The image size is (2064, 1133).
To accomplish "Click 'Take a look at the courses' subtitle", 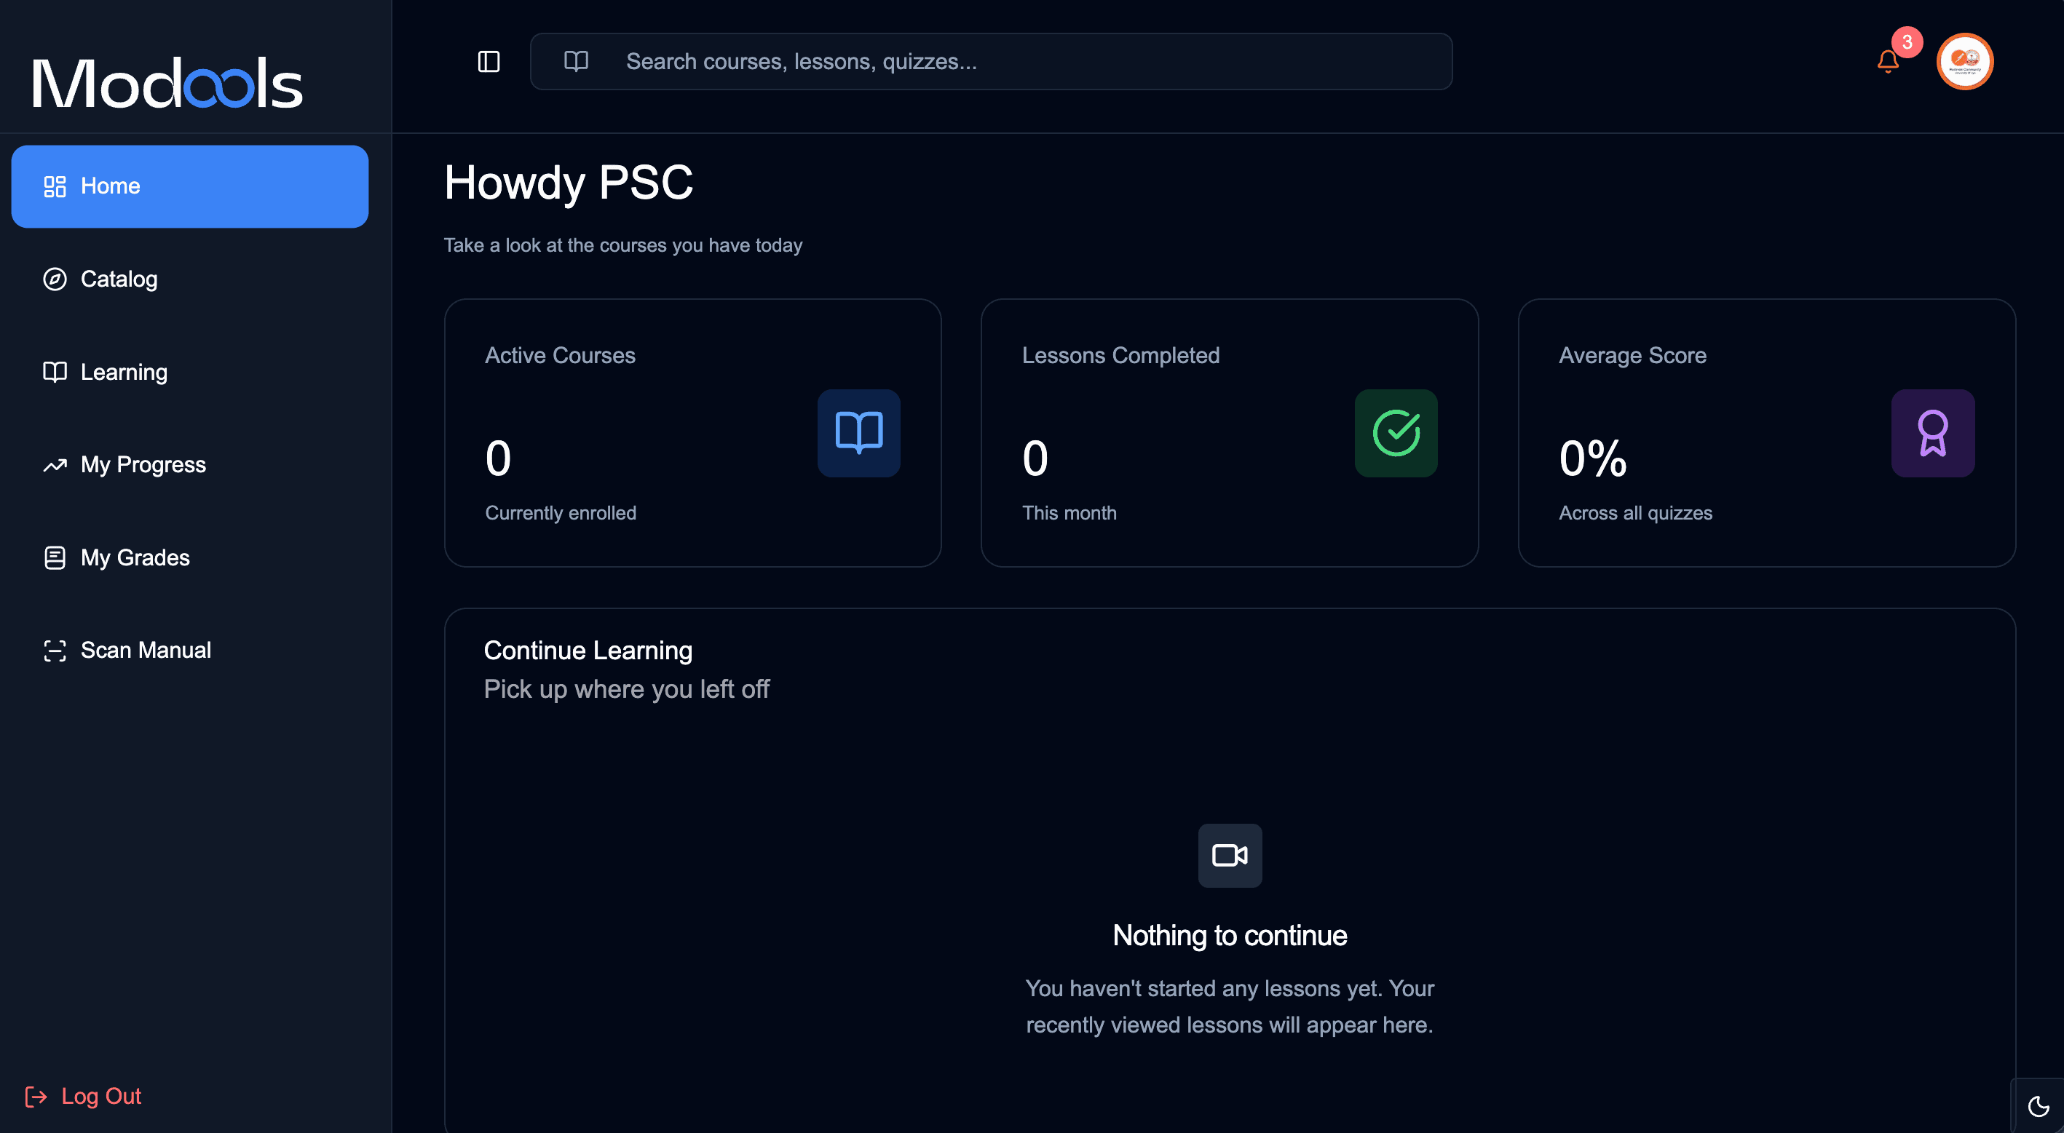I will [623, 245].
